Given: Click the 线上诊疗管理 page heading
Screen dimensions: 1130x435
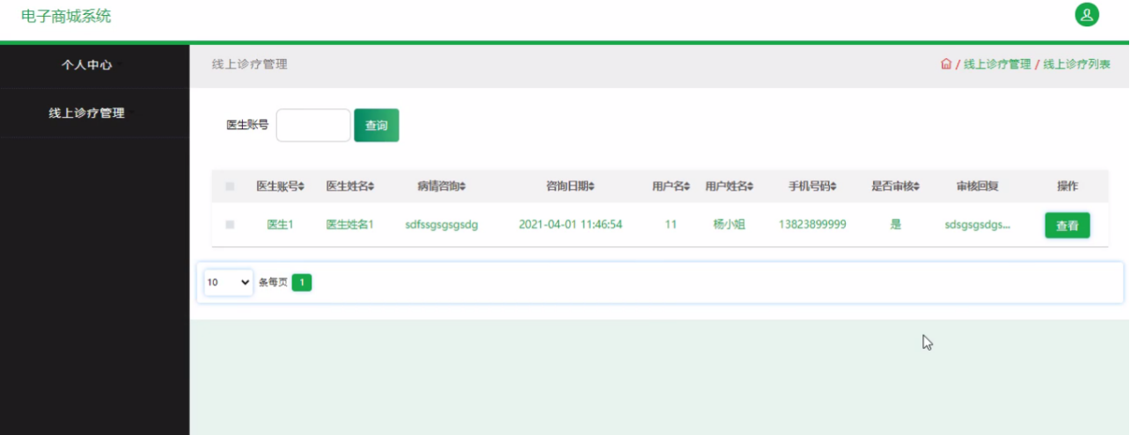Looking at the screenshot, I should (x=249, y=64).
